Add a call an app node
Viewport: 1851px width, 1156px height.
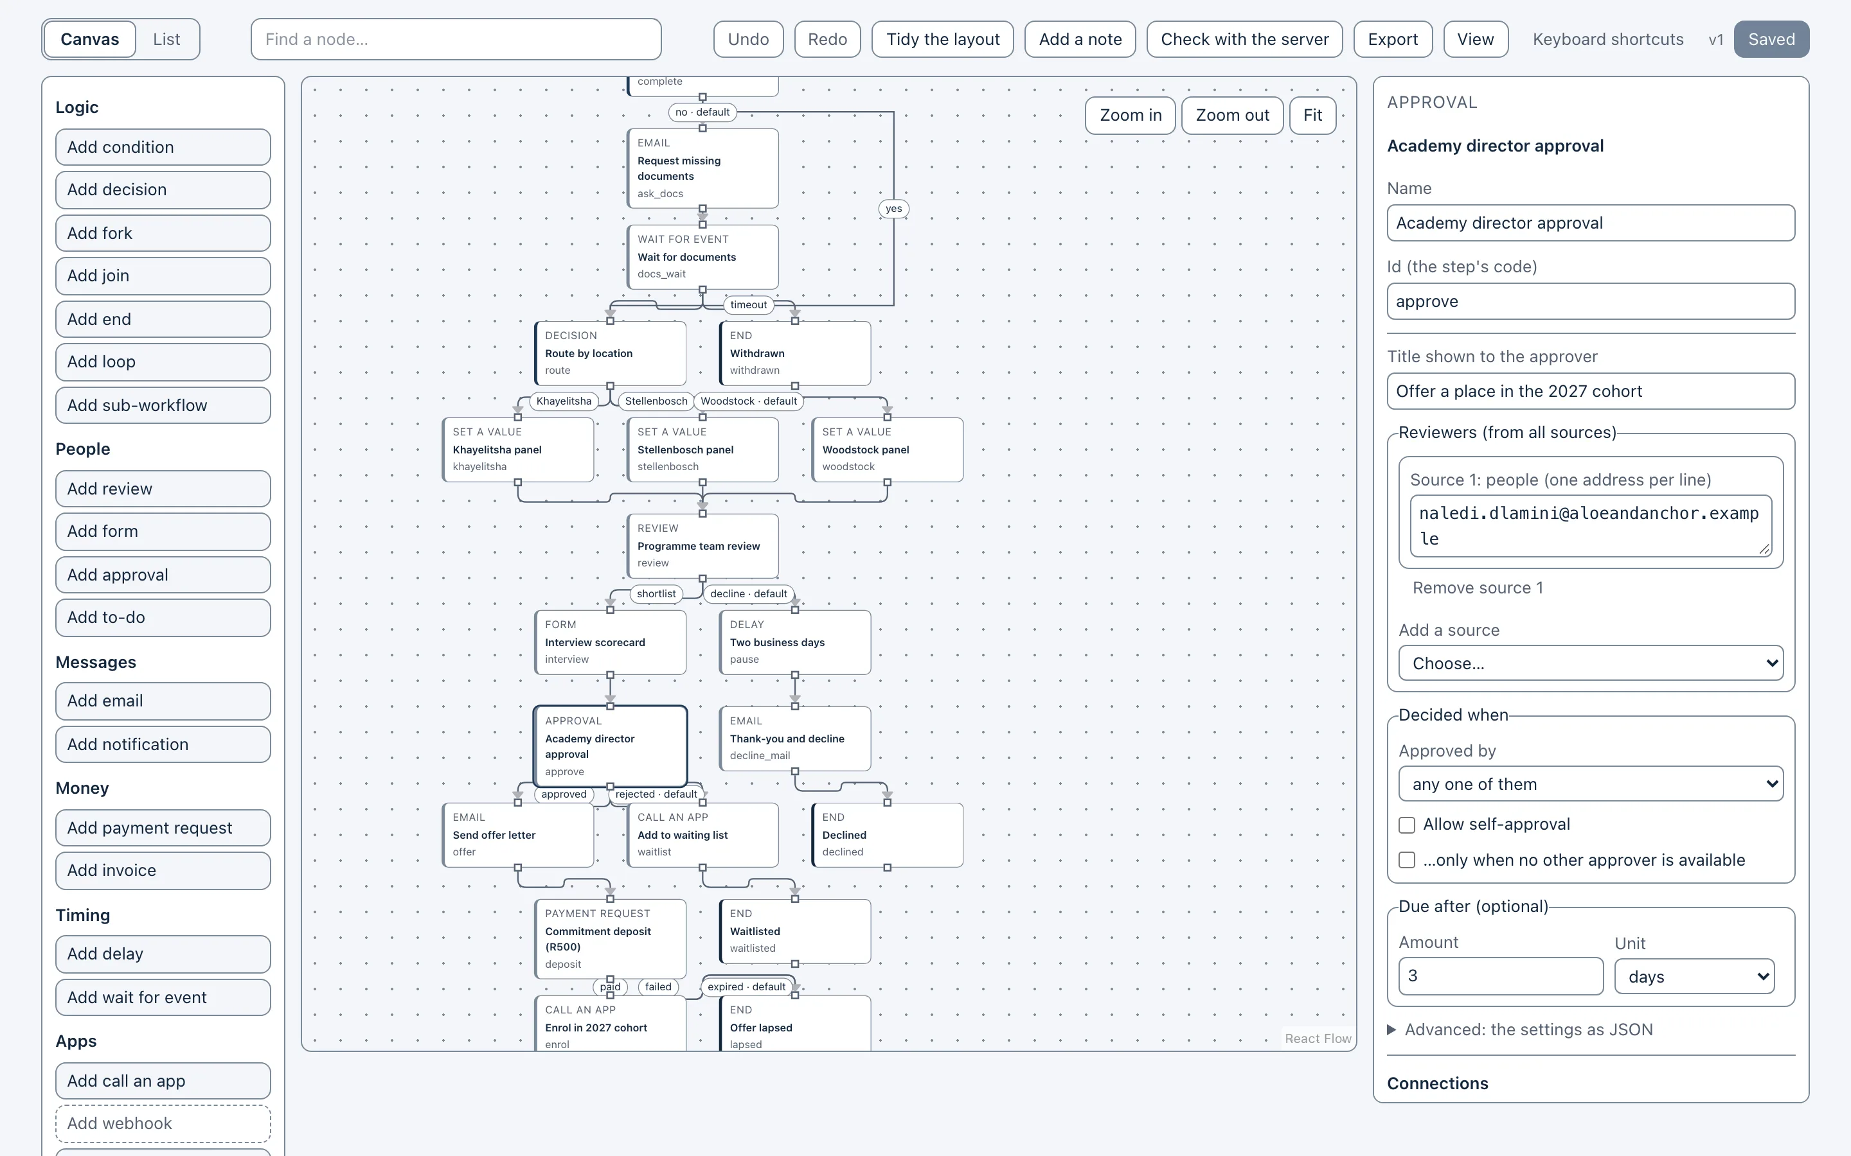point(163,1081)
